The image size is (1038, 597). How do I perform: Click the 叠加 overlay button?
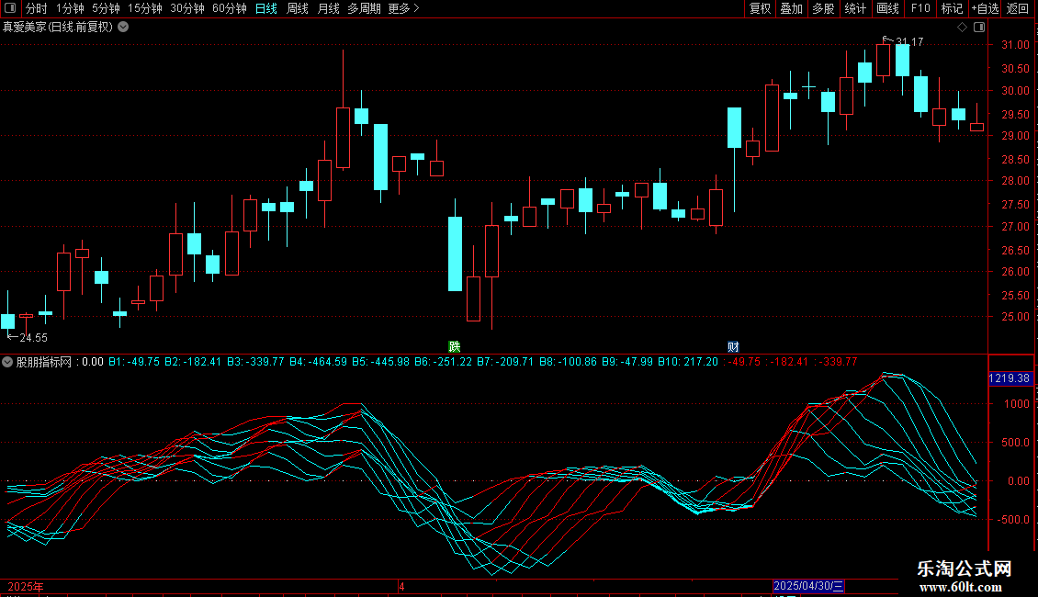(792, 8)
